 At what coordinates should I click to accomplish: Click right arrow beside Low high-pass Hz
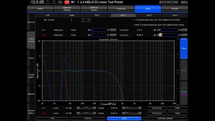(115, 30)
